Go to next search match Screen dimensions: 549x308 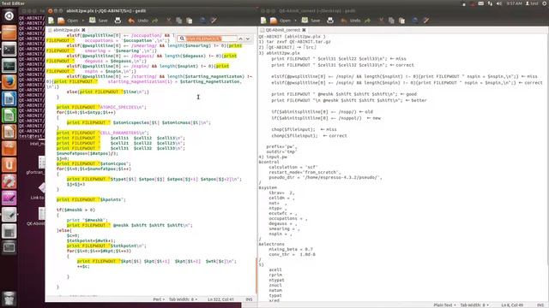tap(248, 38)
